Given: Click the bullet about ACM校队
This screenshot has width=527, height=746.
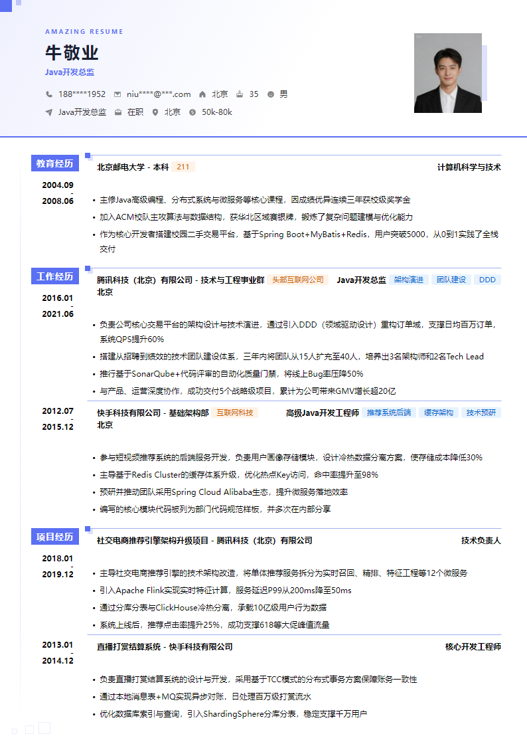Looking at the screenshot, I should click(x=256, y=217).
